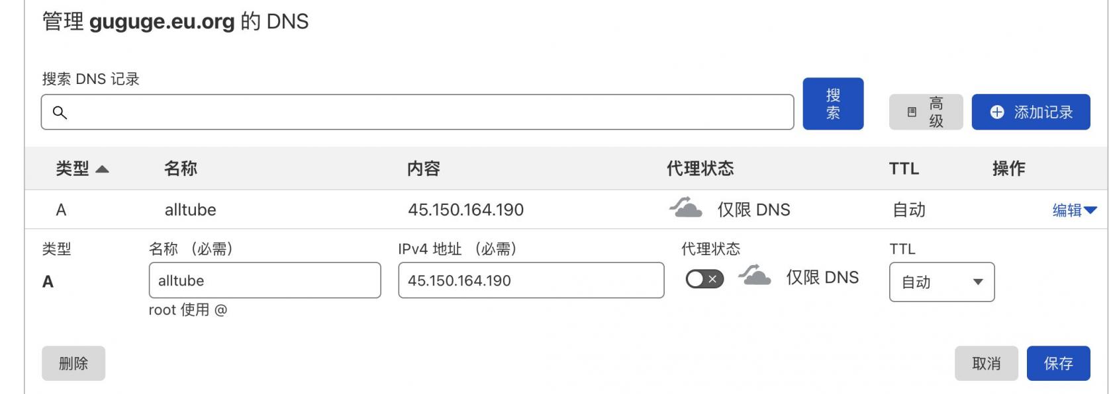
Task: Toggle the 代理状态 proxy switch
Action: click(x=704, y=279)
